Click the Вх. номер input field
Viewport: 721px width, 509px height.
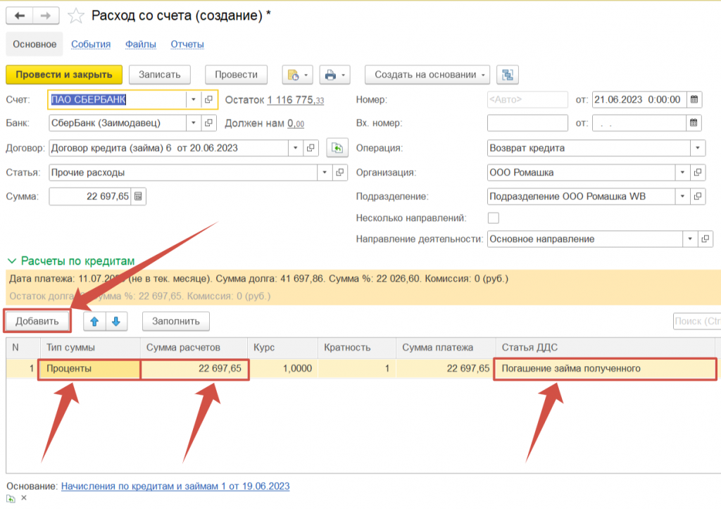click(x=527, y=123)
